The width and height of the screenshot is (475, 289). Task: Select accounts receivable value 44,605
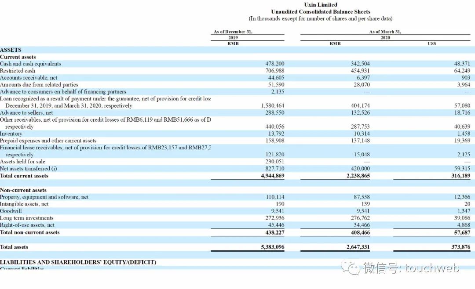point(276,78)
